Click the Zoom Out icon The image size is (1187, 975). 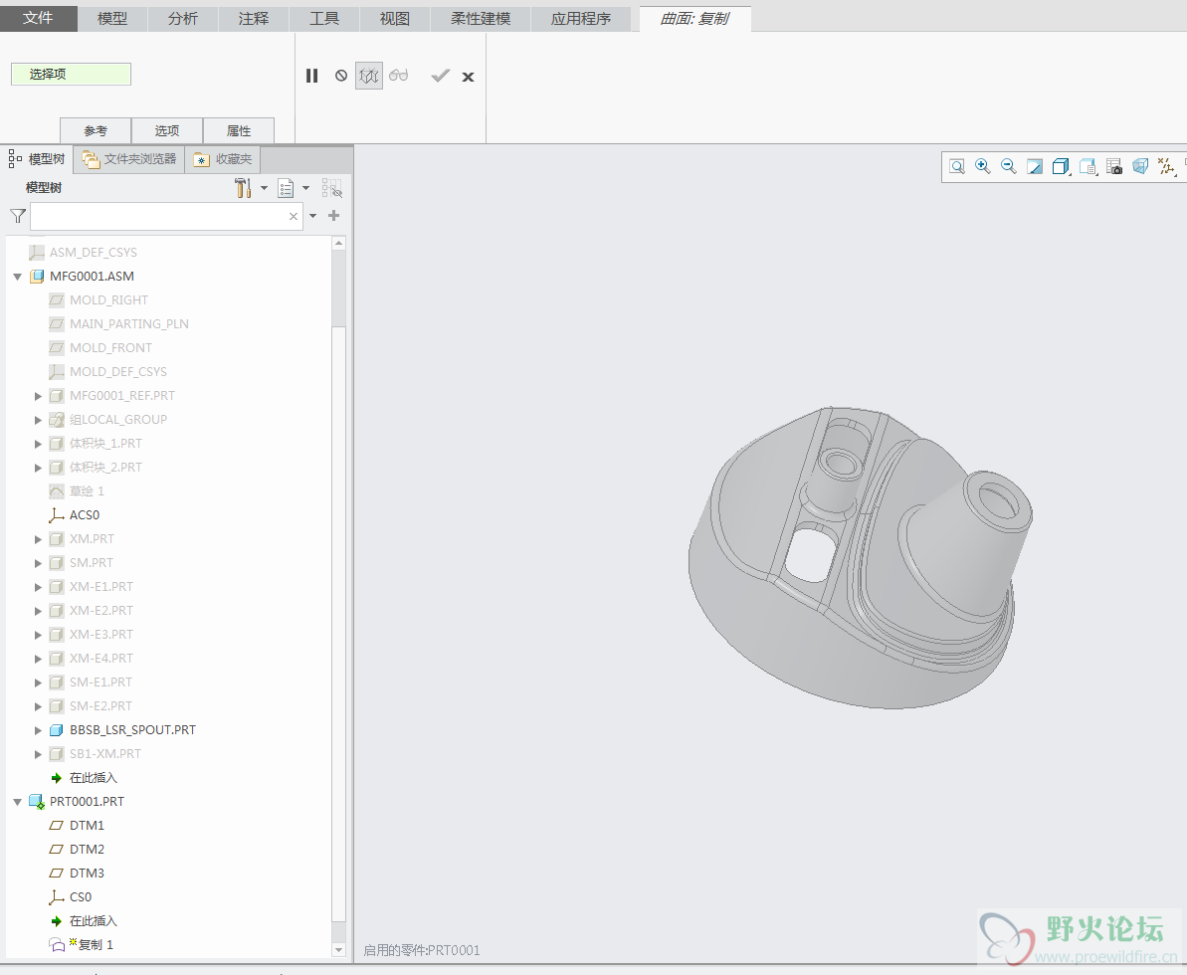coord(1008,166)
